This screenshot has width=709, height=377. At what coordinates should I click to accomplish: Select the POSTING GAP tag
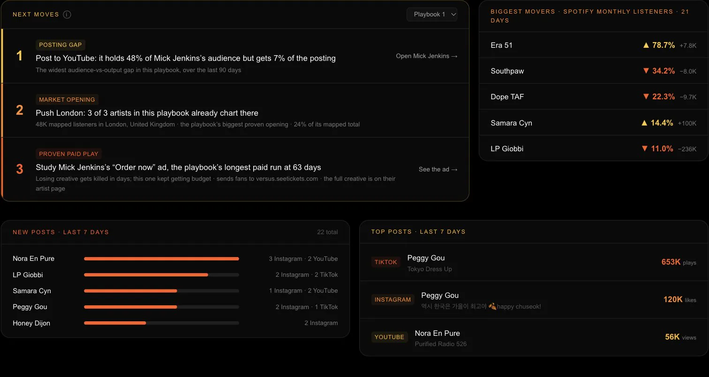pyautogui.click(x=60, y=45)
